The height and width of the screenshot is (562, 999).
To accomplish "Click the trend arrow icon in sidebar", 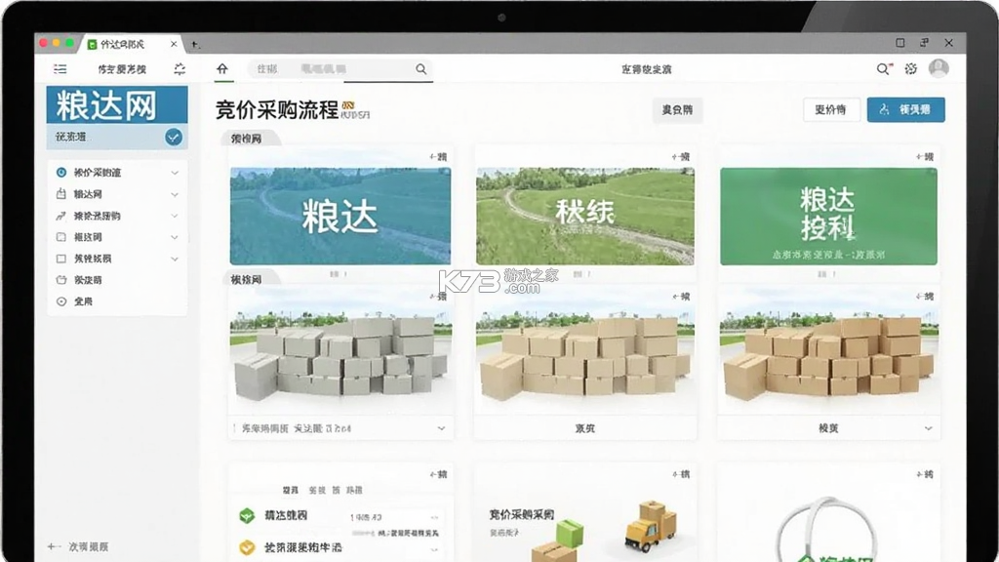I will click(61, 216).
